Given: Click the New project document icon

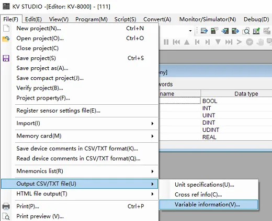Looking at the screenshot, I should coord(6,28).
